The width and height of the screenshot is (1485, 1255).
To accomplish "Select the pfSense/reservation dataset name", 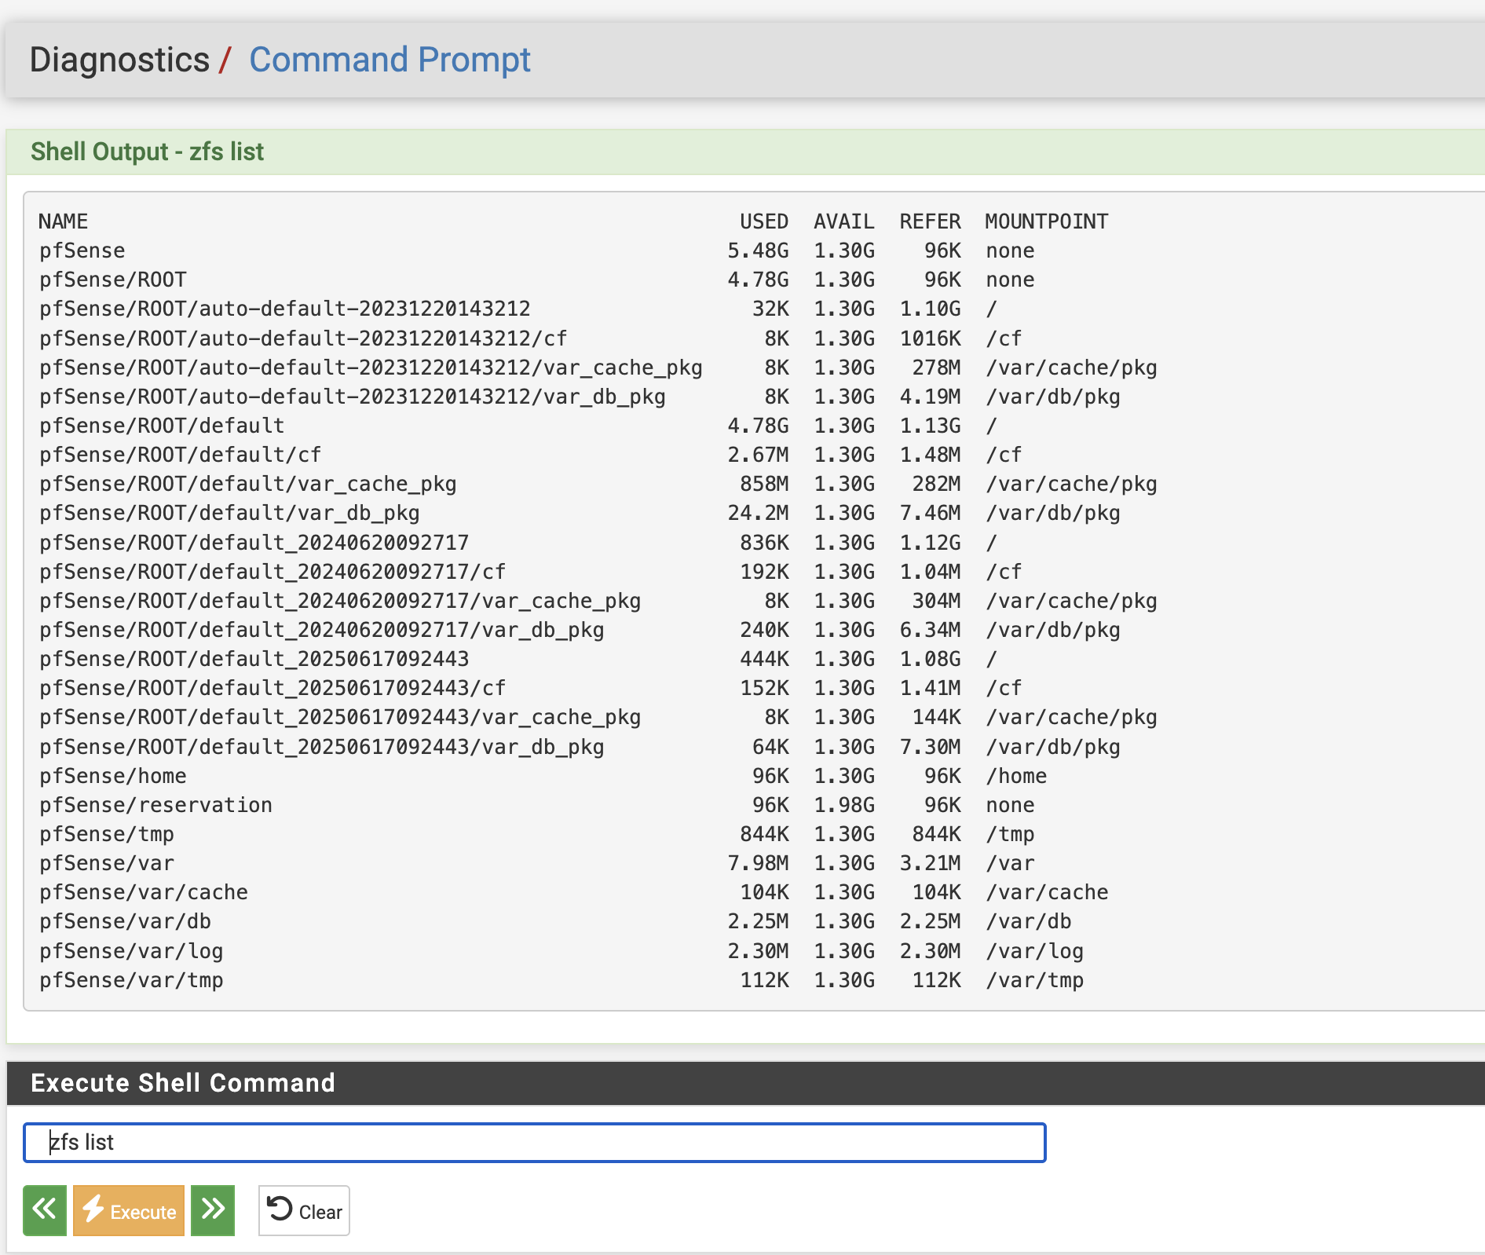I will (155, 805).
